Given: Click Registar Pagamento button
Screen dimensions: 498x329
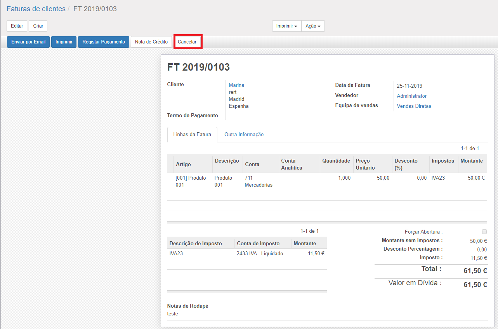Looking at the screenshot, I should pyautogui.click(x=104, y=42).
